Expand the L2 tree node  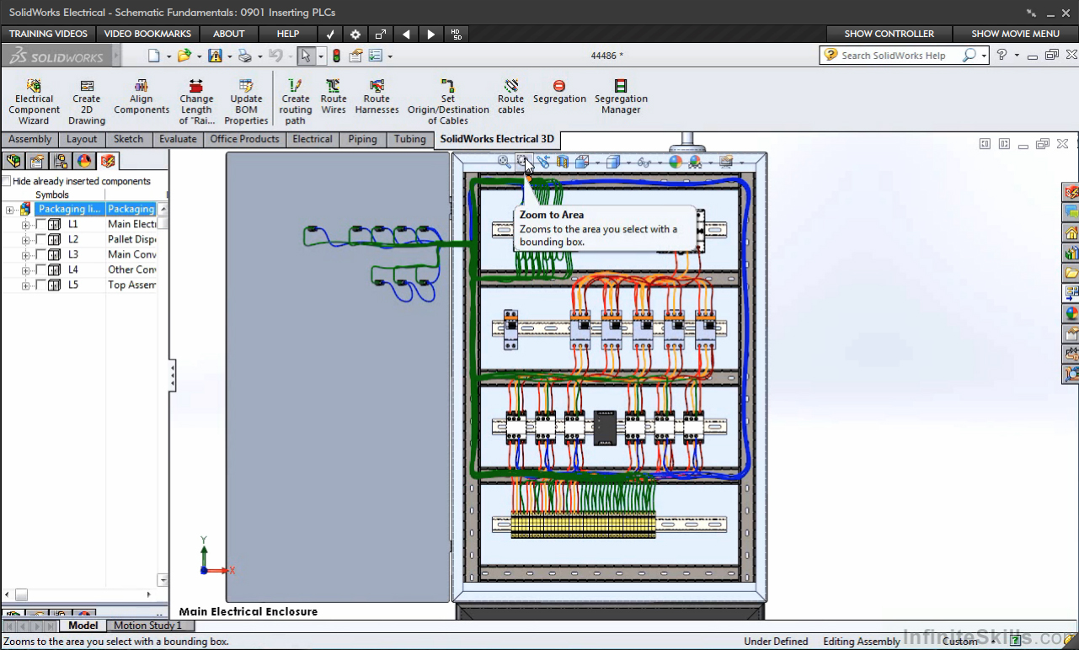(x=25, y=240)
